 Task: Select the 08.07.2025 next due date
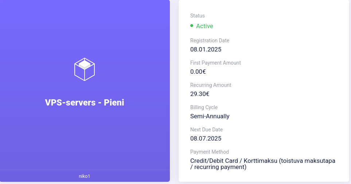coord(206,138)
